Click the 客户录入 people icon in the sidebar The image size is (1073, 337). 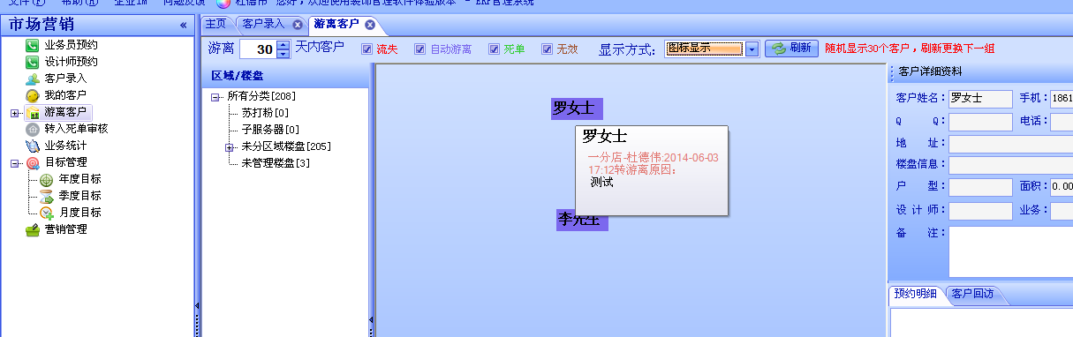tap(33, 79)
